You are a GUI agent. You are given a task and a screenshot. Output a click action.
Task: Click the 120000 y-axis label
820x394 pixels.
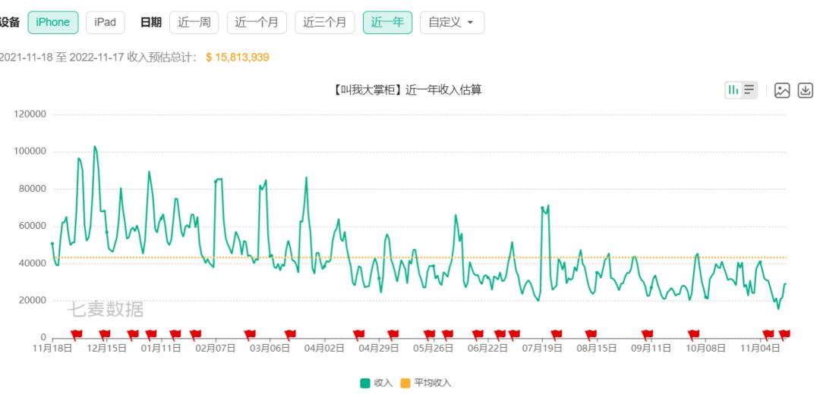click(x=31, y=114)
